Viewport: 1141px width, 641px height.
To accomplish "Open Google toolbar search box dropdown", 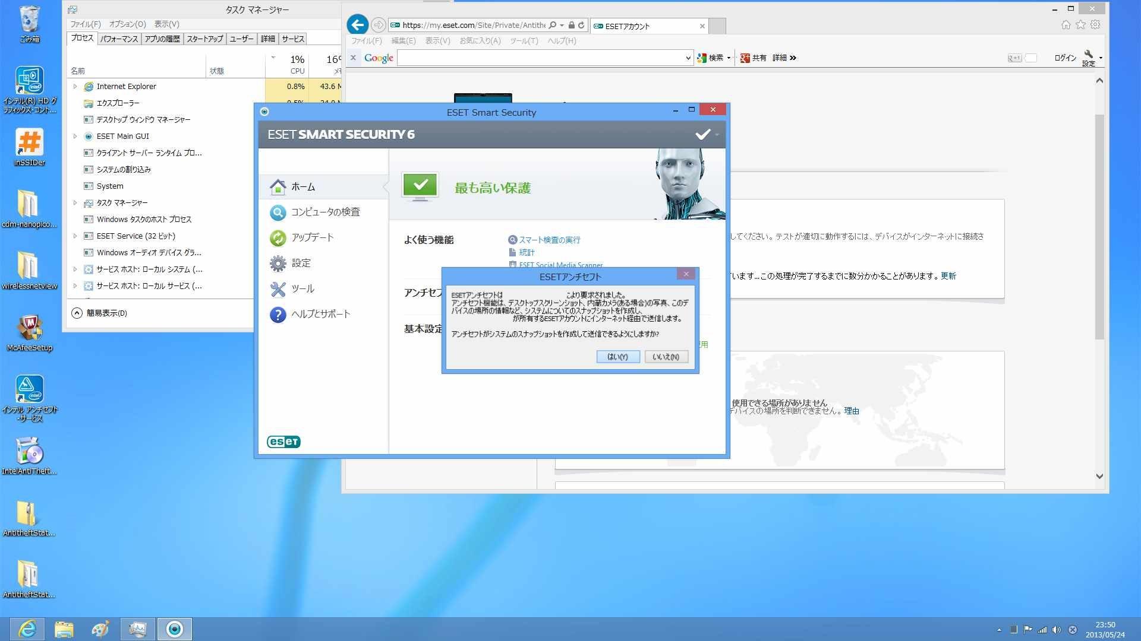I will coord(688,58).
